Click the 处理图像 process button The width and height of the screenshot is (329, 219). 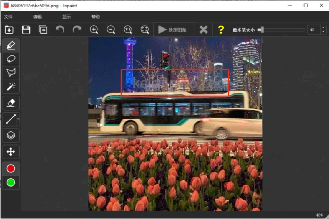point(174,29)
